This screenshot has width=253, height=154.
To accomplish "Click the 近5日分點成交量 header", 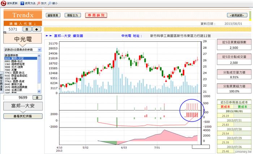I will point(234,57).
